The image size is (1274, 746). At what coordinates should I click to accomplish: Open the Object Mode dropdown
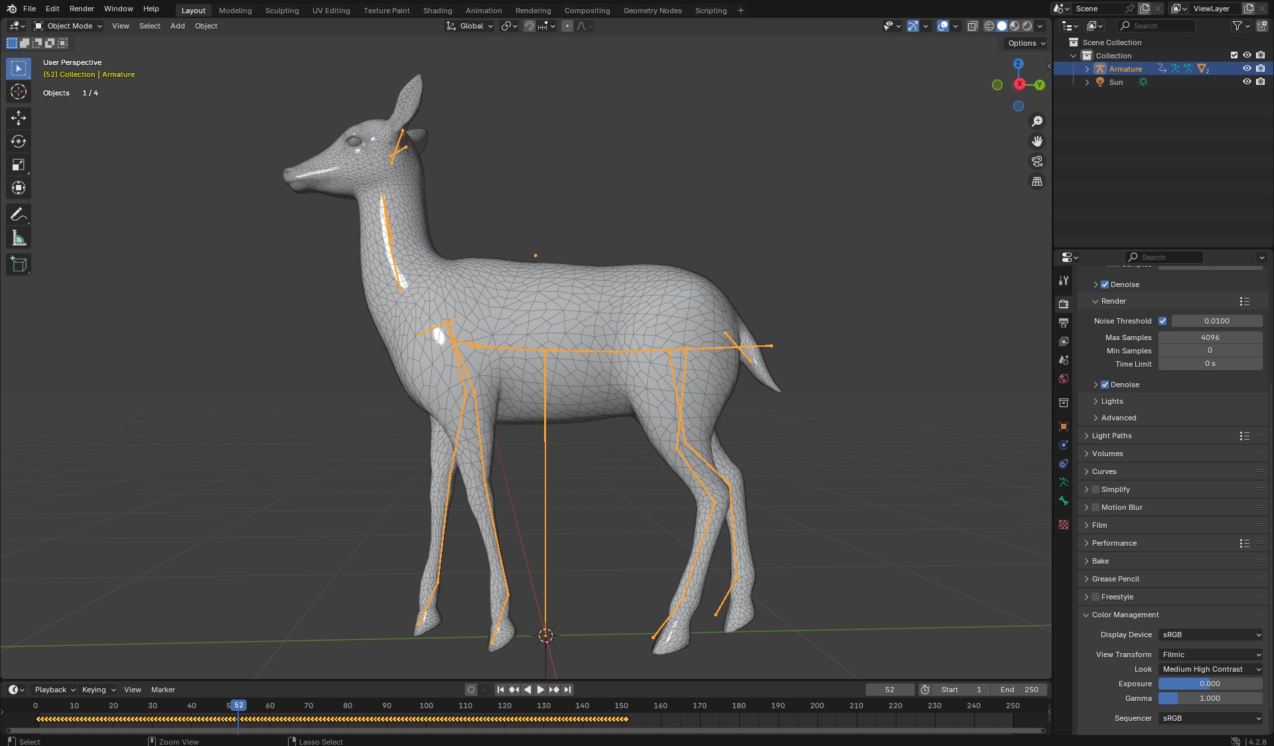[x=68, y=26]
